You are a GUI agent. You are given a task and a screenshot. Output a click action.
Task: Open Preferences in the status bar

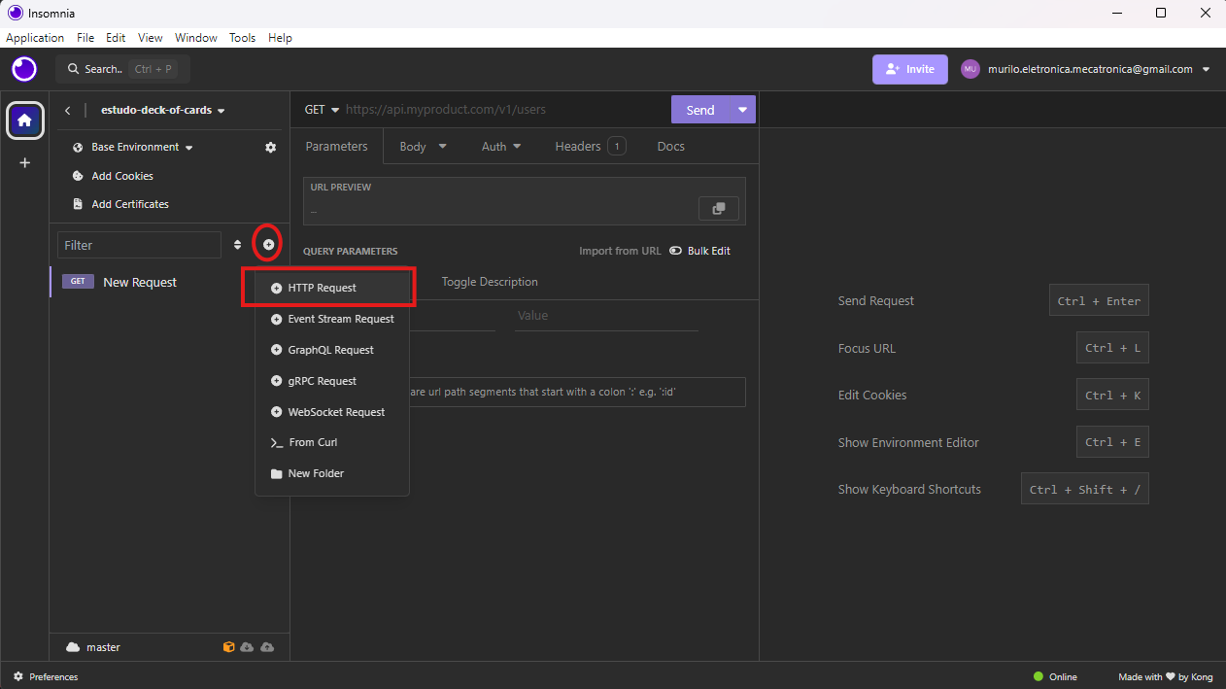tap(46, 676)
